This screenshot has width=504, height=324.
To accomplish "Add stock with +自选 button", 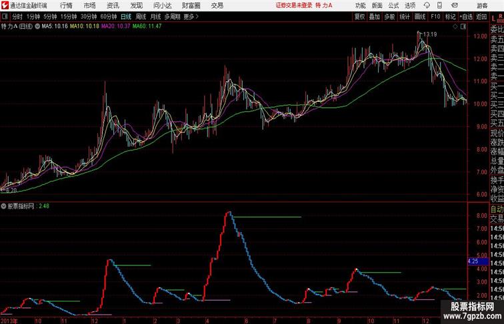I will tap(466, 17).
